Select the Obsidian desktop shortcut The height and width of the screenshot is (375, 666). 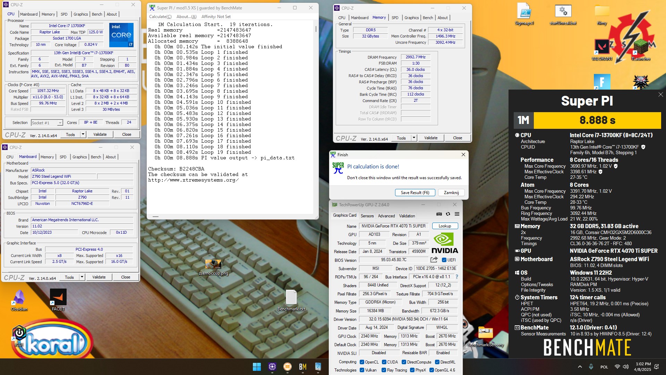point(19,300)
